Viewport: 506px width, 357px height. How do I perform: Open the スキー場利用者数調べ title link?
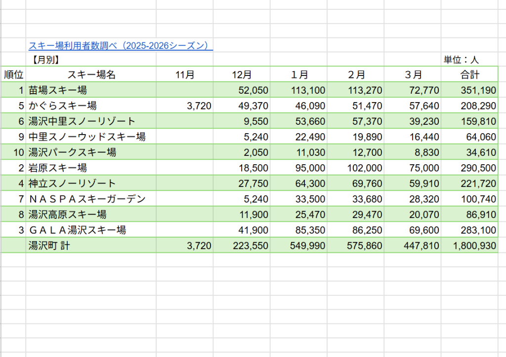tap(121, 46)
